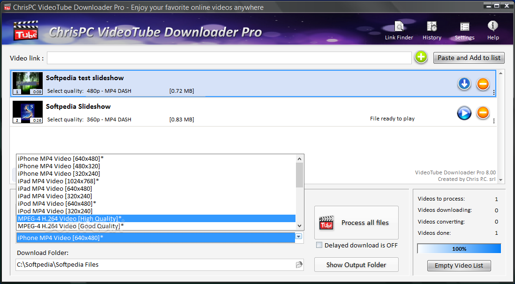Click the Softpedia Slideshow title
Image resolution: width=515 pixels, height=284 pixels.
pos(78,106)
